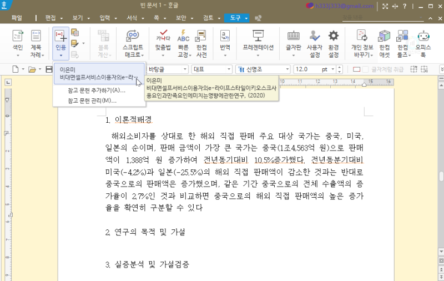Open 사용자 설정 customization
The height and width of the screenshot is (281, 444).
[x=315, y=43]
